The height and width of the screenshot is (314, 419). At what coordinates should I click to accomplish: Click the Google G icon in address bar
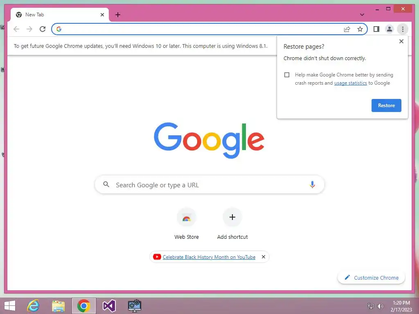pos(59,29)
